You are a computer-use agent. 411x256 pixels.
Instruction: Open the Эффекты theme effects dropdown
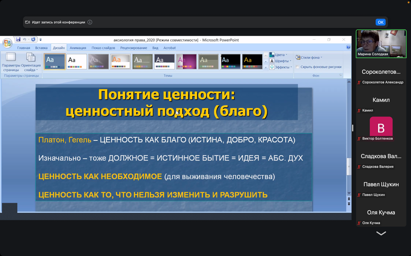[281, 67]
